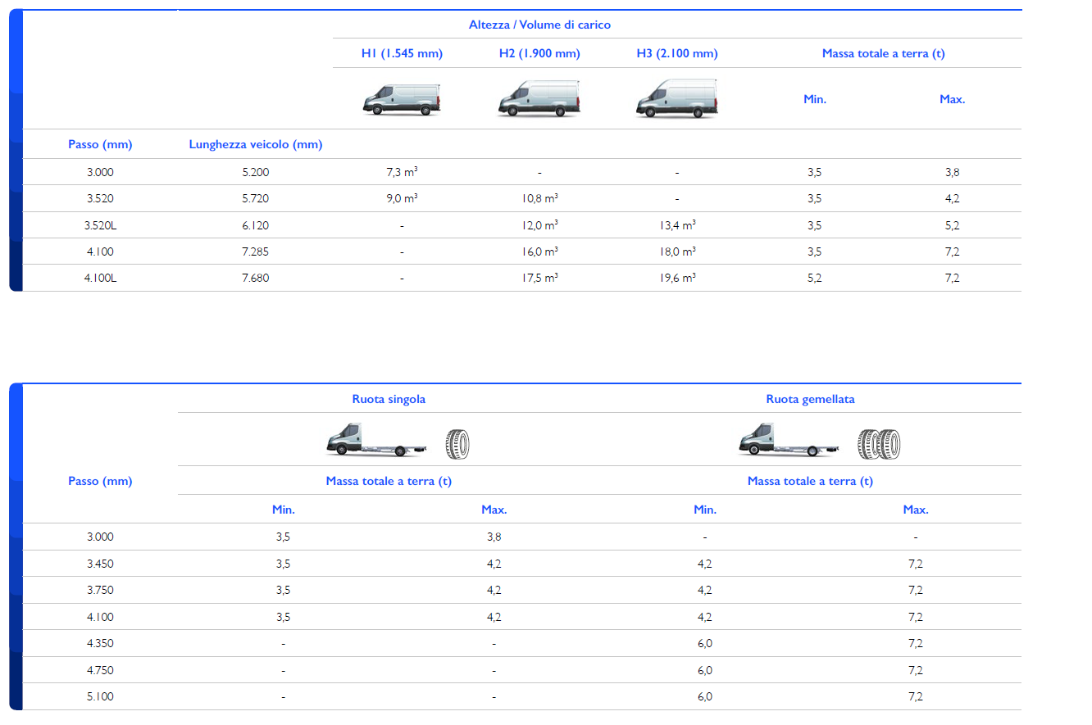The width and height of the screenshot is (1092, 725).
Task: Click the H1 (1.545 mm) header label
Action: [x=402, y=53]
